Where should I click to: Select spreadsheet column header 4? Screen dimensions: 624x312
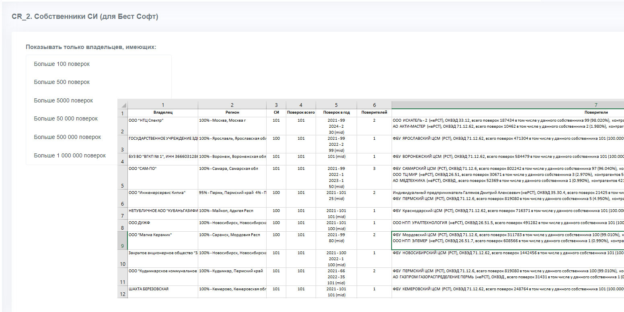[x=301, y=105]
